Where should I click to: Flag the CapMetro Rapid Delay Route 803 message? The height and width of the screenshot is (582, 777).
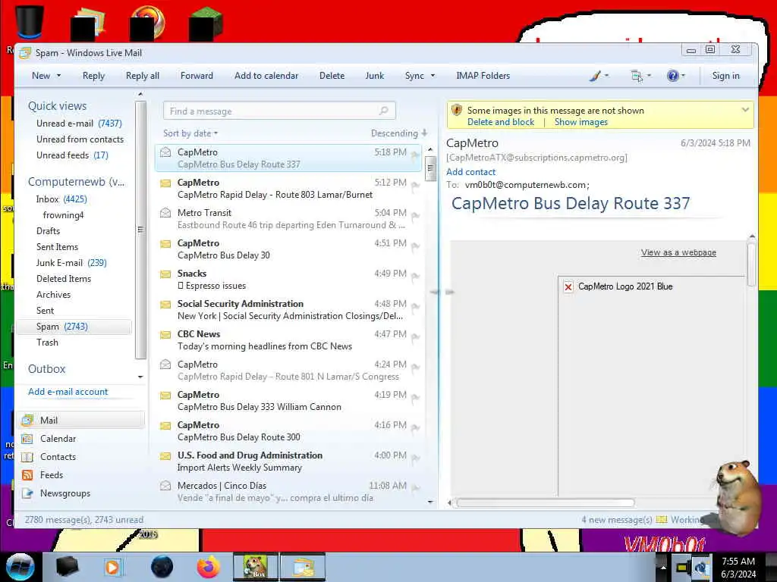click(x=415, y=186)
